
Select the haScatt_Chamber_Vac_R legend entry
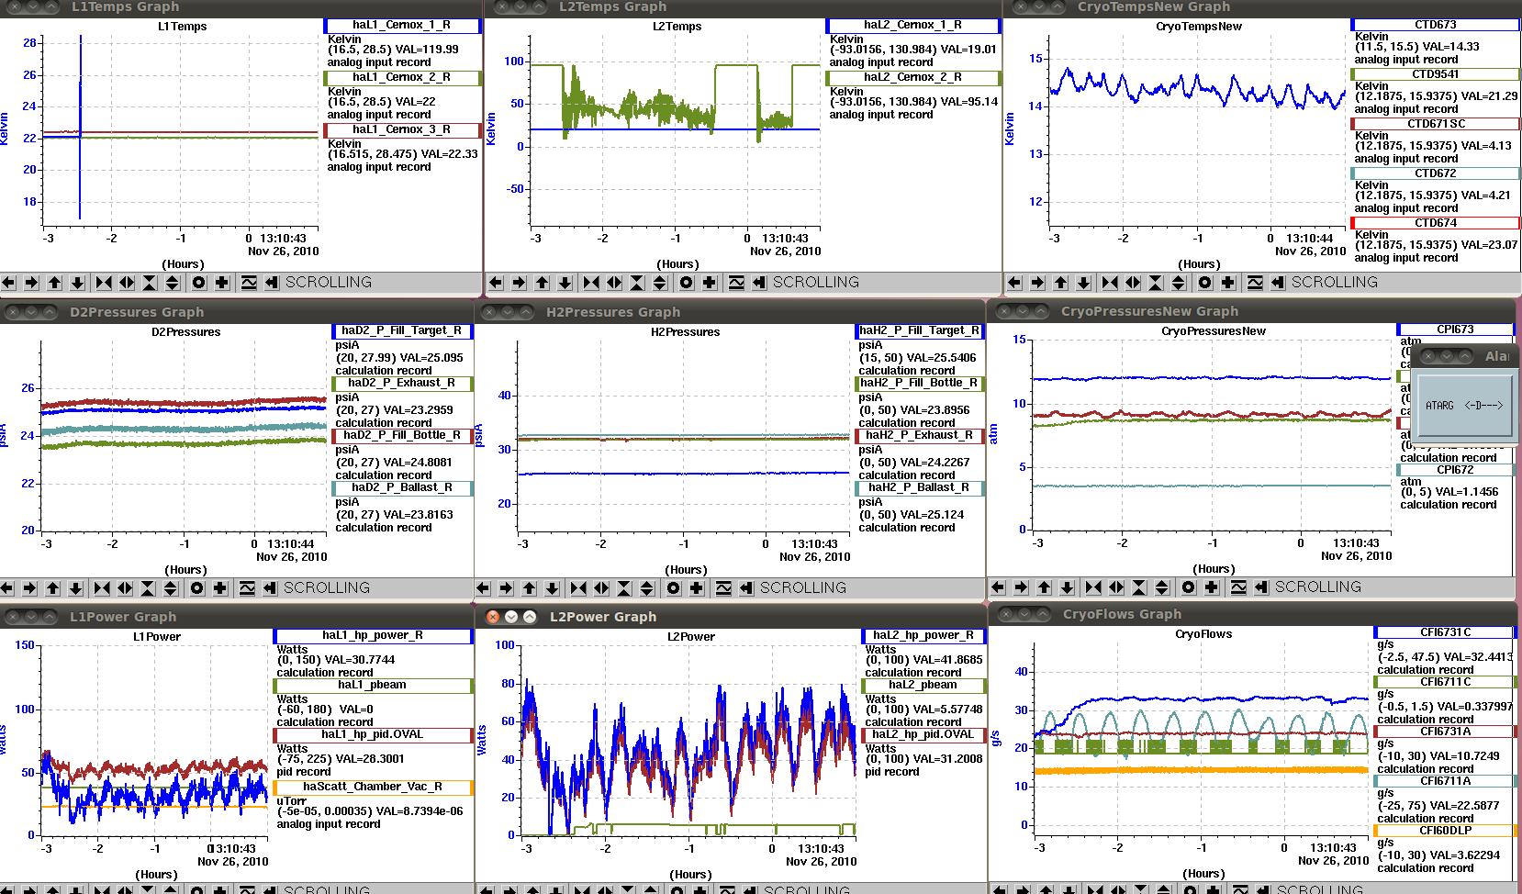[373, 788]
